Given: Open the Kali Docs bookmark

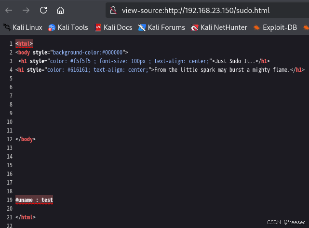Looking at the screenshot, I should tap(113, 27).
